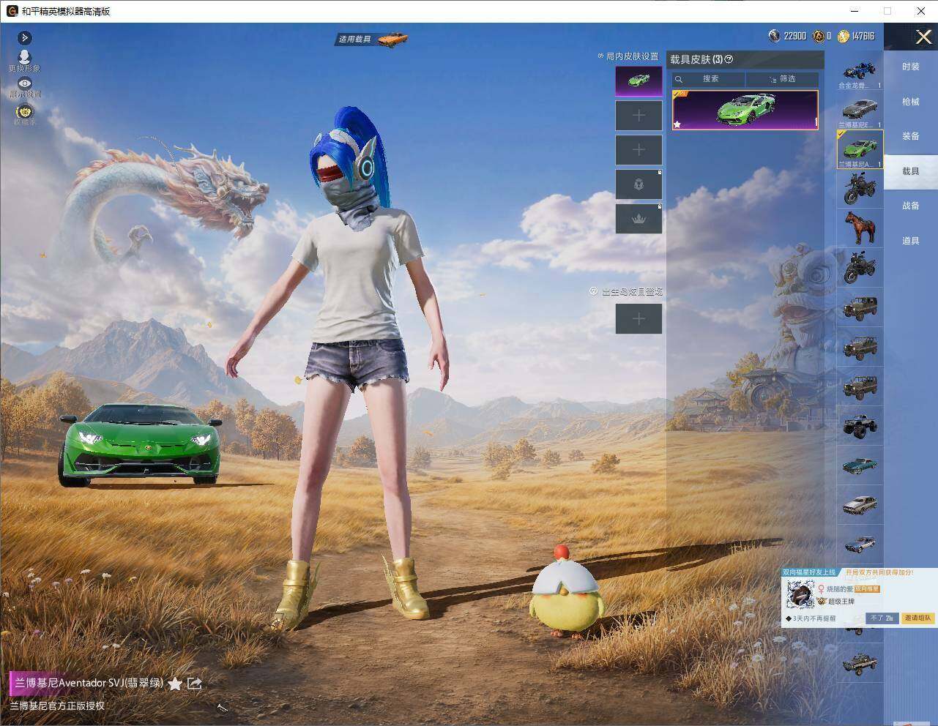Open the 筛选 filter dropdown
This screenshot has width=938, height=726.
pos(782,79)
